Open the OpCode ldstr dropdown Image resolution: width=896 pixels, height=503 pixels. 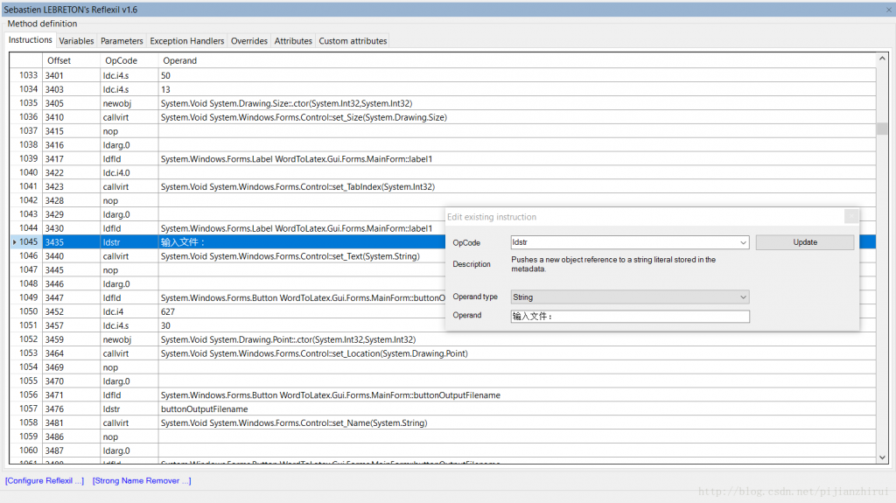coord(743,242)
